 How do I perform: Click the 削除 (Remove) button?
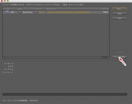pyautogui.click(x=119, y=18)
